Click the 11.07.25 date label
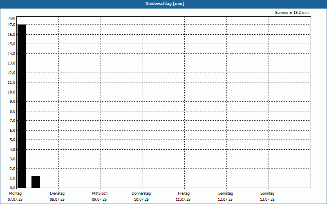The image size is (327, 204). (183, 200)
